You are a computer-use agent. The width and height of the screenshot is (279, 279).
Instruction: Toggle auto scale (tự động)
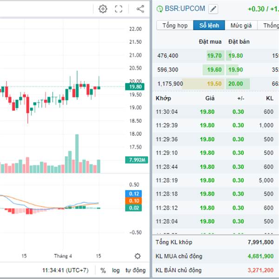(x=135, y=270)
